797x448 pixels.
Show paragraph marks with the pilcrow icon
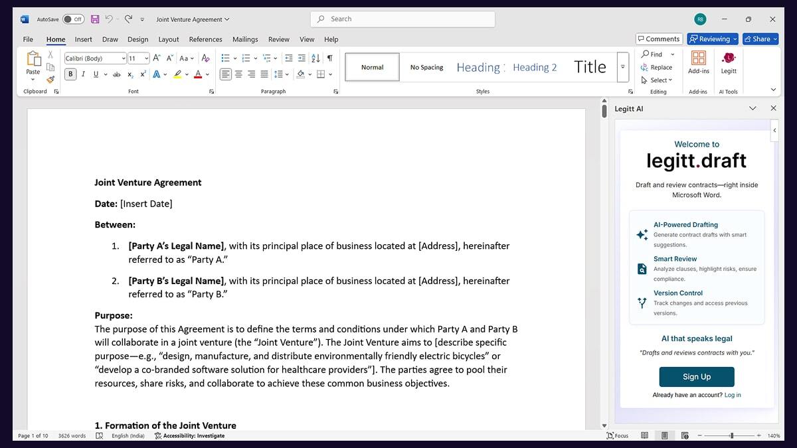[x=329, y=58]
